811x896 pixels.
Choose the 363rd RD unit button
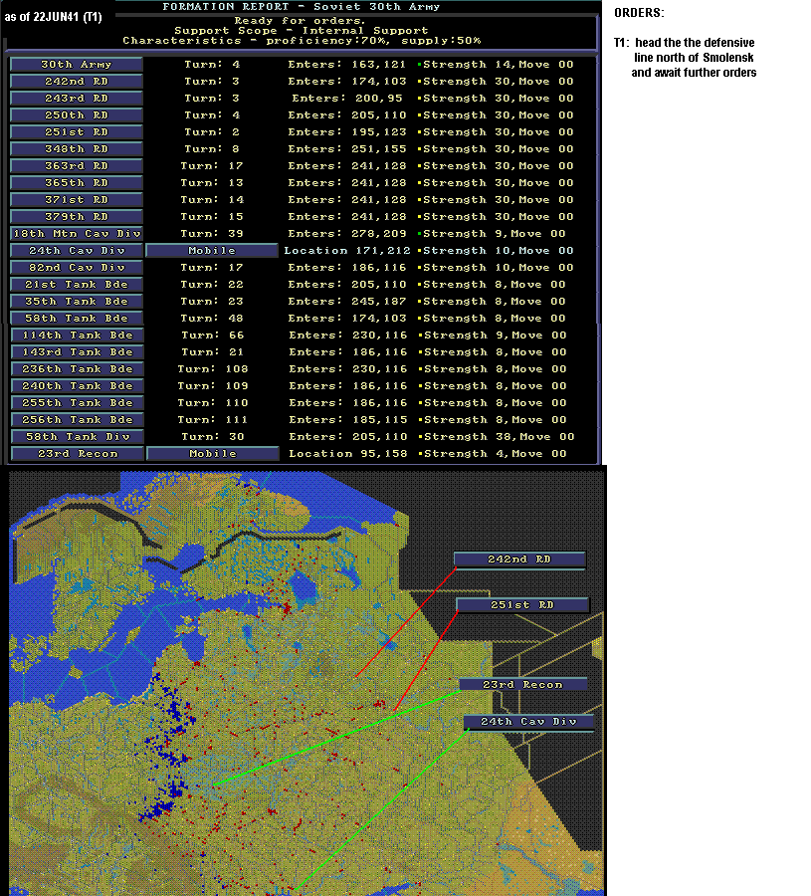tap(76, 166)
